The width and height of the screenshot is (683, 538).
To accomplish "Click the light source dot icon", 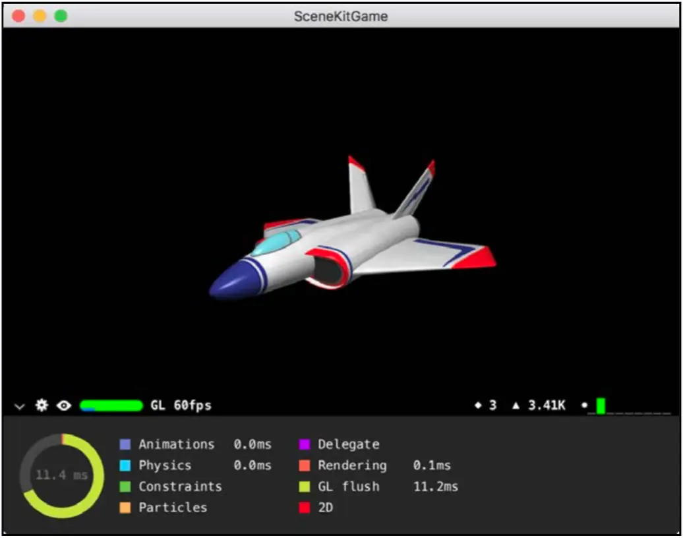I will 585,405.
